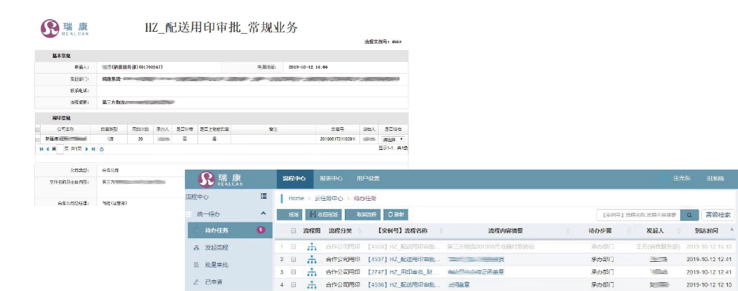Go to the last page of seal table
Image resolution: width=738 pixels, height=291 pixels.
click(x=93, y=149)
